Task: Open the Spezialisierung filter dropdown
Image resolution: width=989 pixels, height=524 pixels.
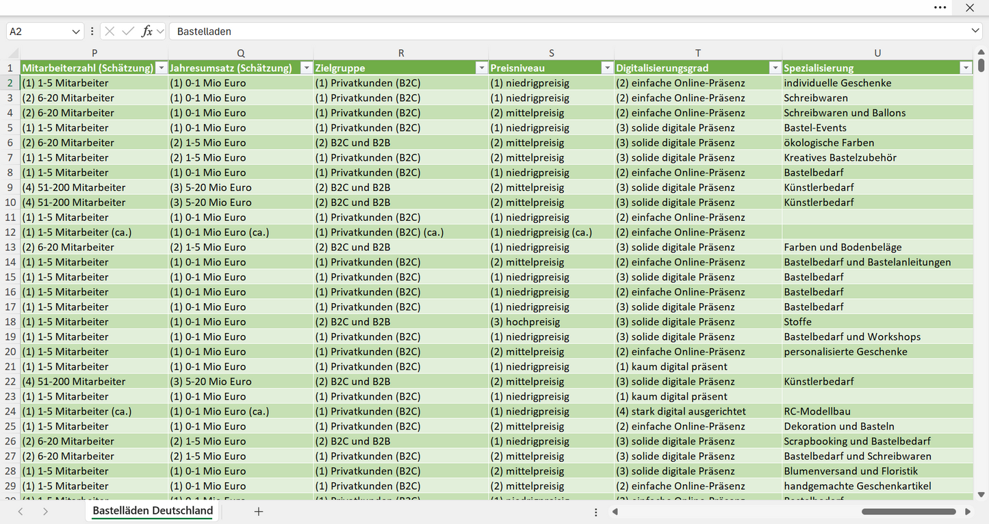Action: (966, 68)
